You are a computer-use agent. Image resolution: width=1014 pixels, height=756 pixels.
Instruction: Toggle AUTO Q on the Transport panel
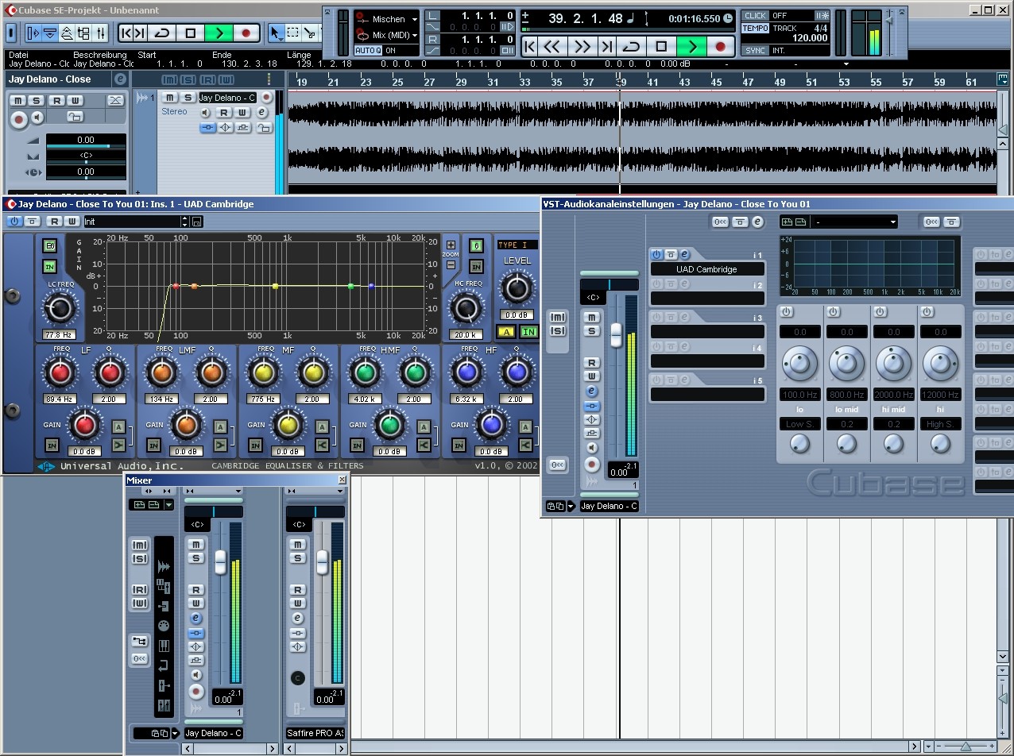pos(368,51)
